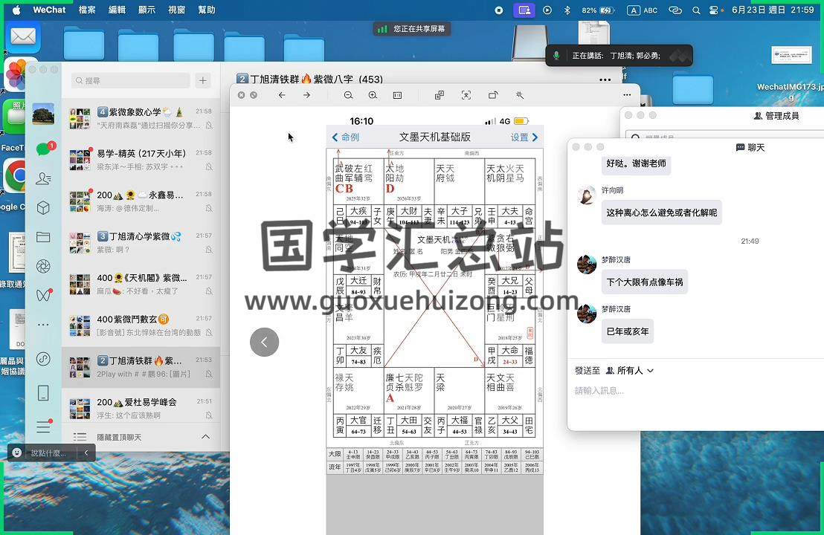
Task: Rotate the image in the viewer toolbar
Action: coord(492,95)
